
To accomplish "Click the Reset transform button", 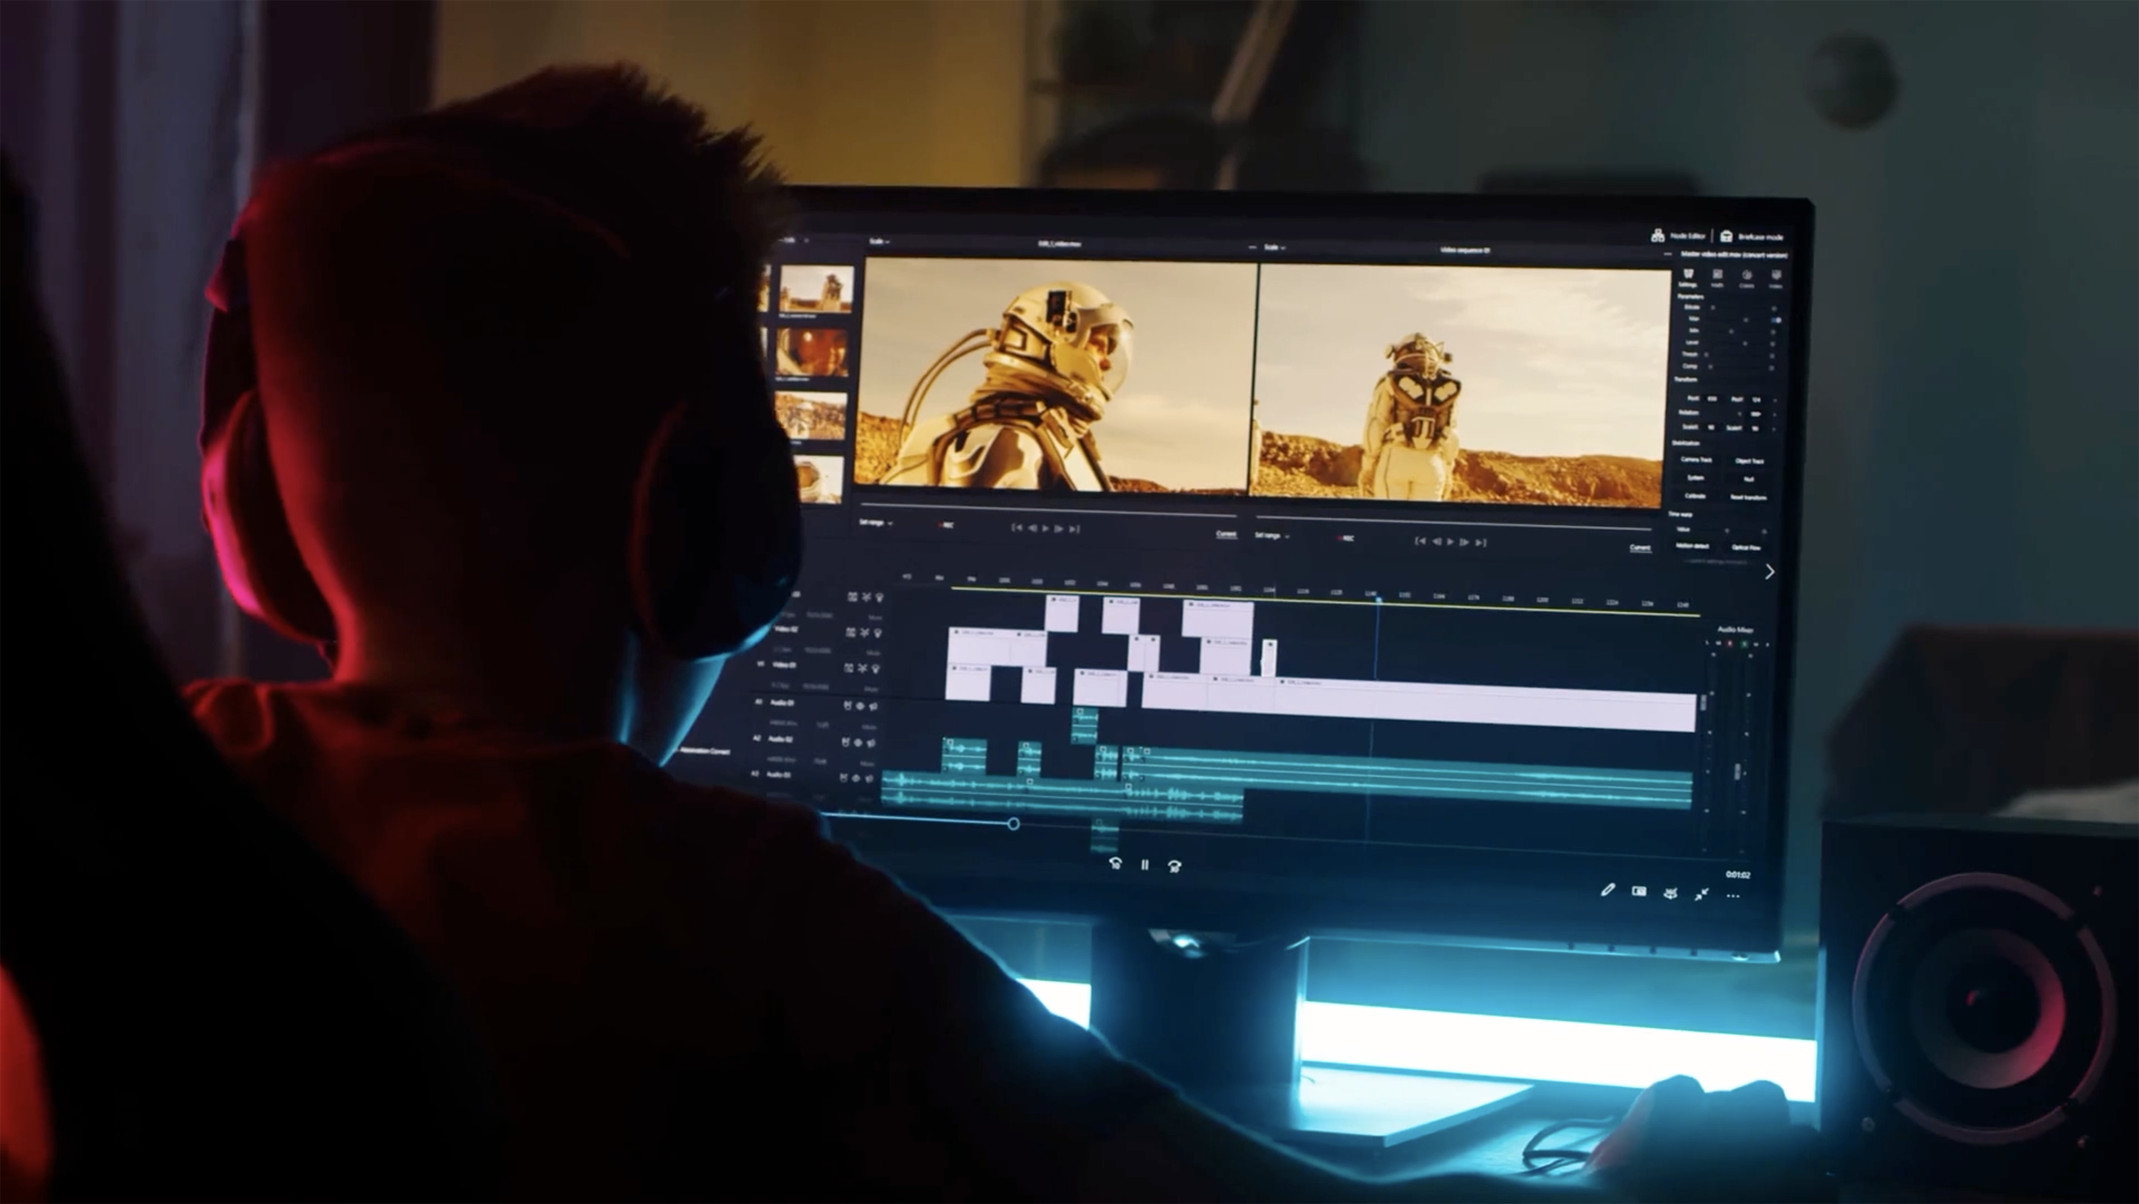I will 1748,498.
